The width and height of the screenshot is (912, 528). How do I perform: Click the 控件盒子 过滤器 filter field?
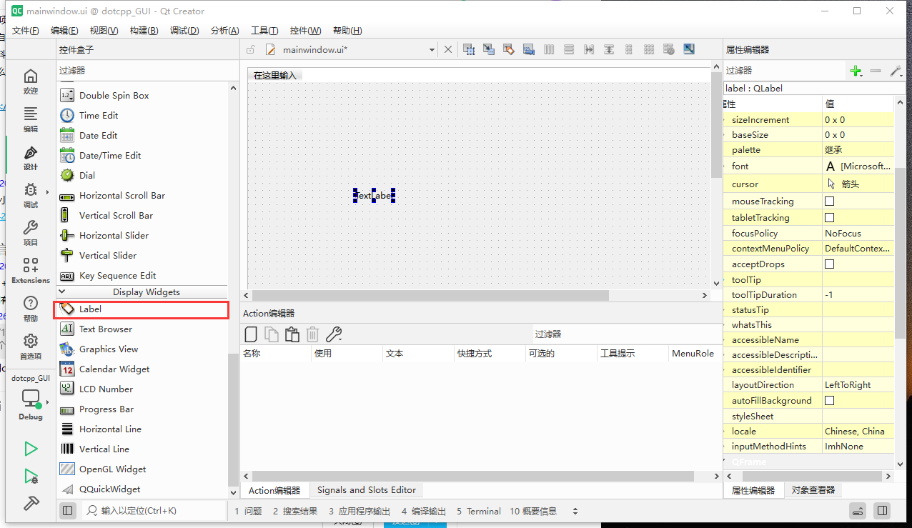(x=147, y=71)
